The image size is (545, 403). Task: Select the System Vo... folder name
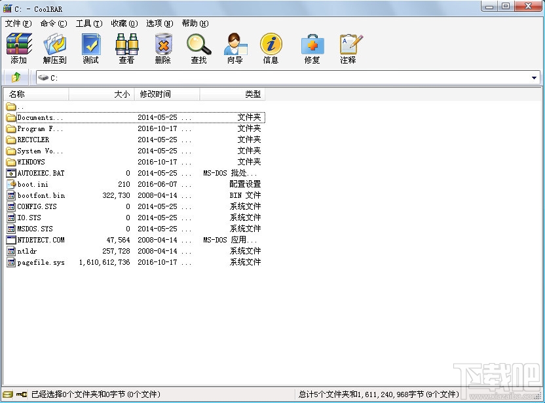[x=40, y=151]
